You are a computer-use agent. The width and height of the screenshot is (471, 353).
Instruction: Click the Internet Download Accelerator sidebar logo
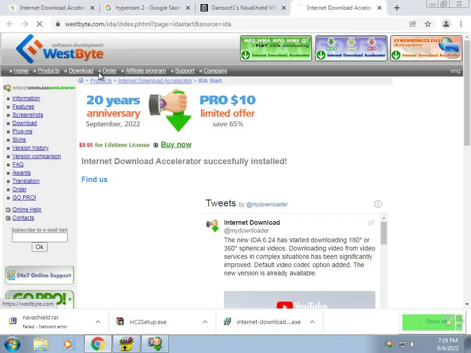[x=39, y=88]
